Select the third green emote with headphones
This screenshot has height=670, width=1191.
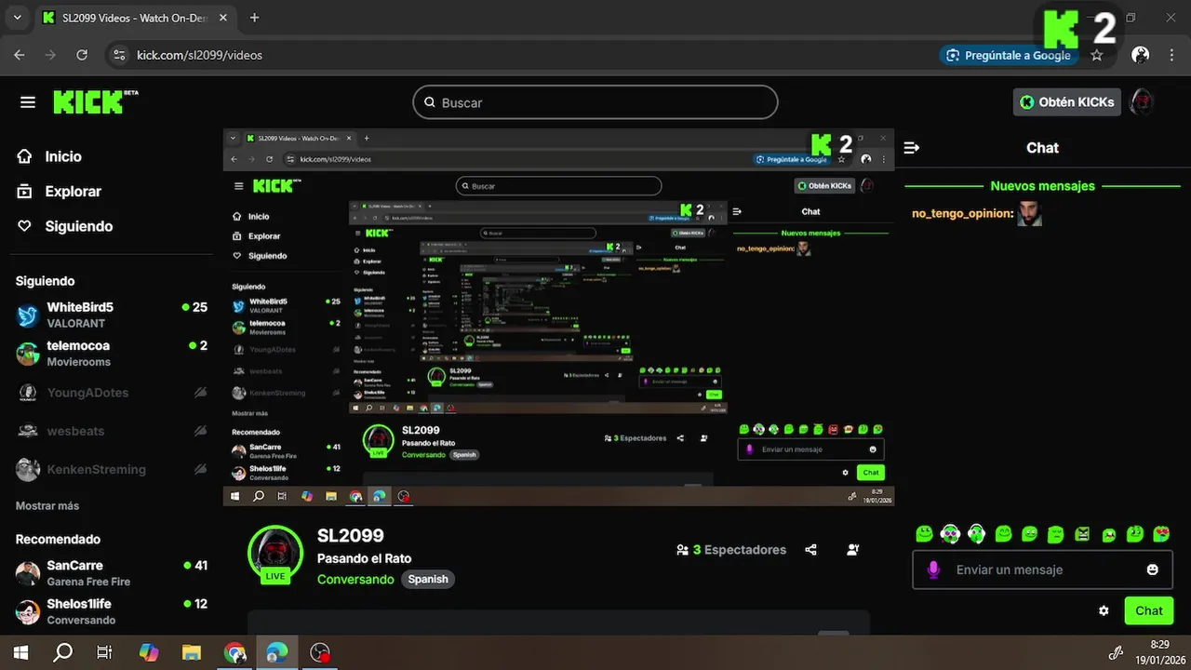(976, 534)
